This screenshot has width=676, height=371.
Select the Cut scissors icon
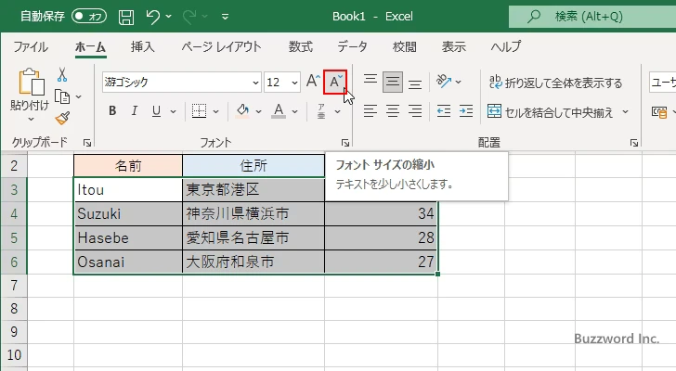62,74
